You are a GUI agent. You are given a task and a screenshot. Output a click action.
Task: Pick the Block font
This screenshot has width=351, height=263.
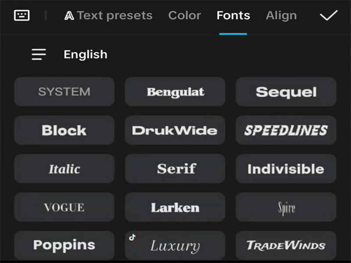pos(64,130)
